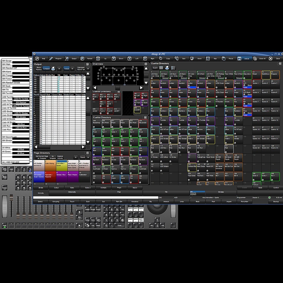Expand more options after Compact printer icon
283x283 pixels.
point(59,69)
